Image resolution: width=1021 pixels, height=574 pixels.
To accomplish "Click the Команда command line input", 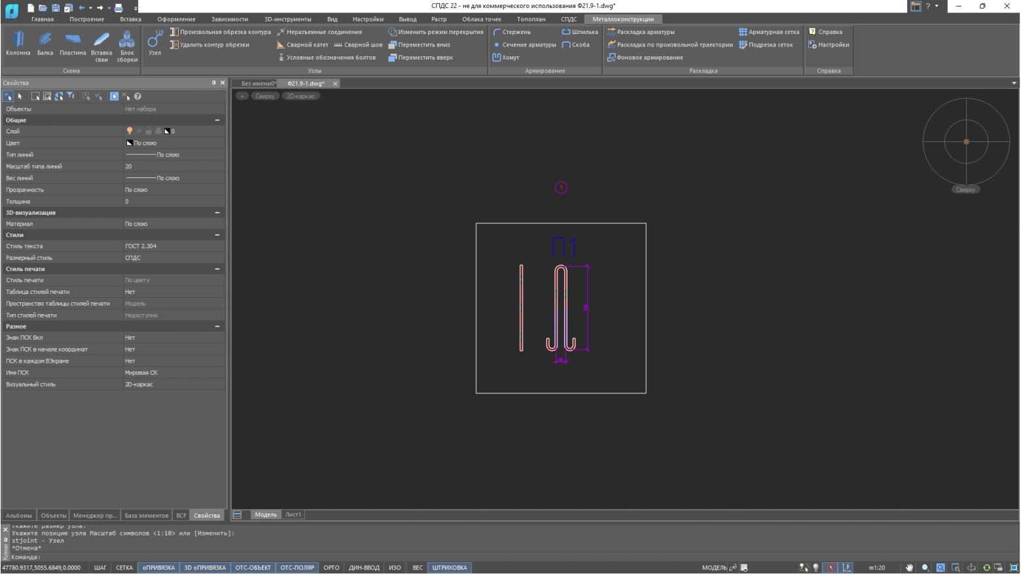I will tap(131, 557).
